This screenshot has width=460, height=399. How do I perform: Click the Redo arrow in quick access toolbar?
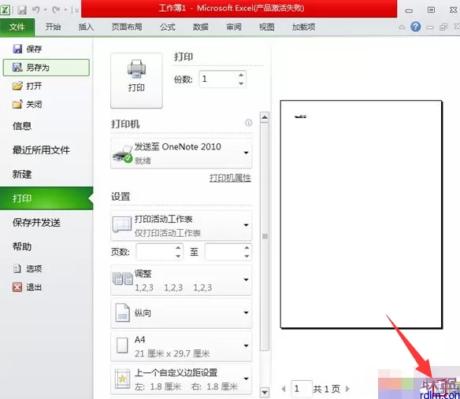(56, 10)
